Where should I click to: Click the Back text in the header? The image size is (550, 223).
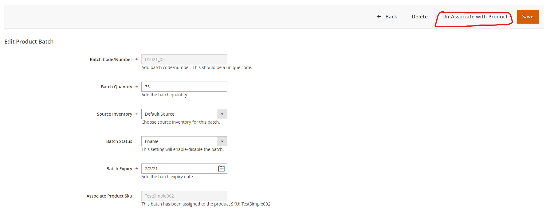(391, 17)
